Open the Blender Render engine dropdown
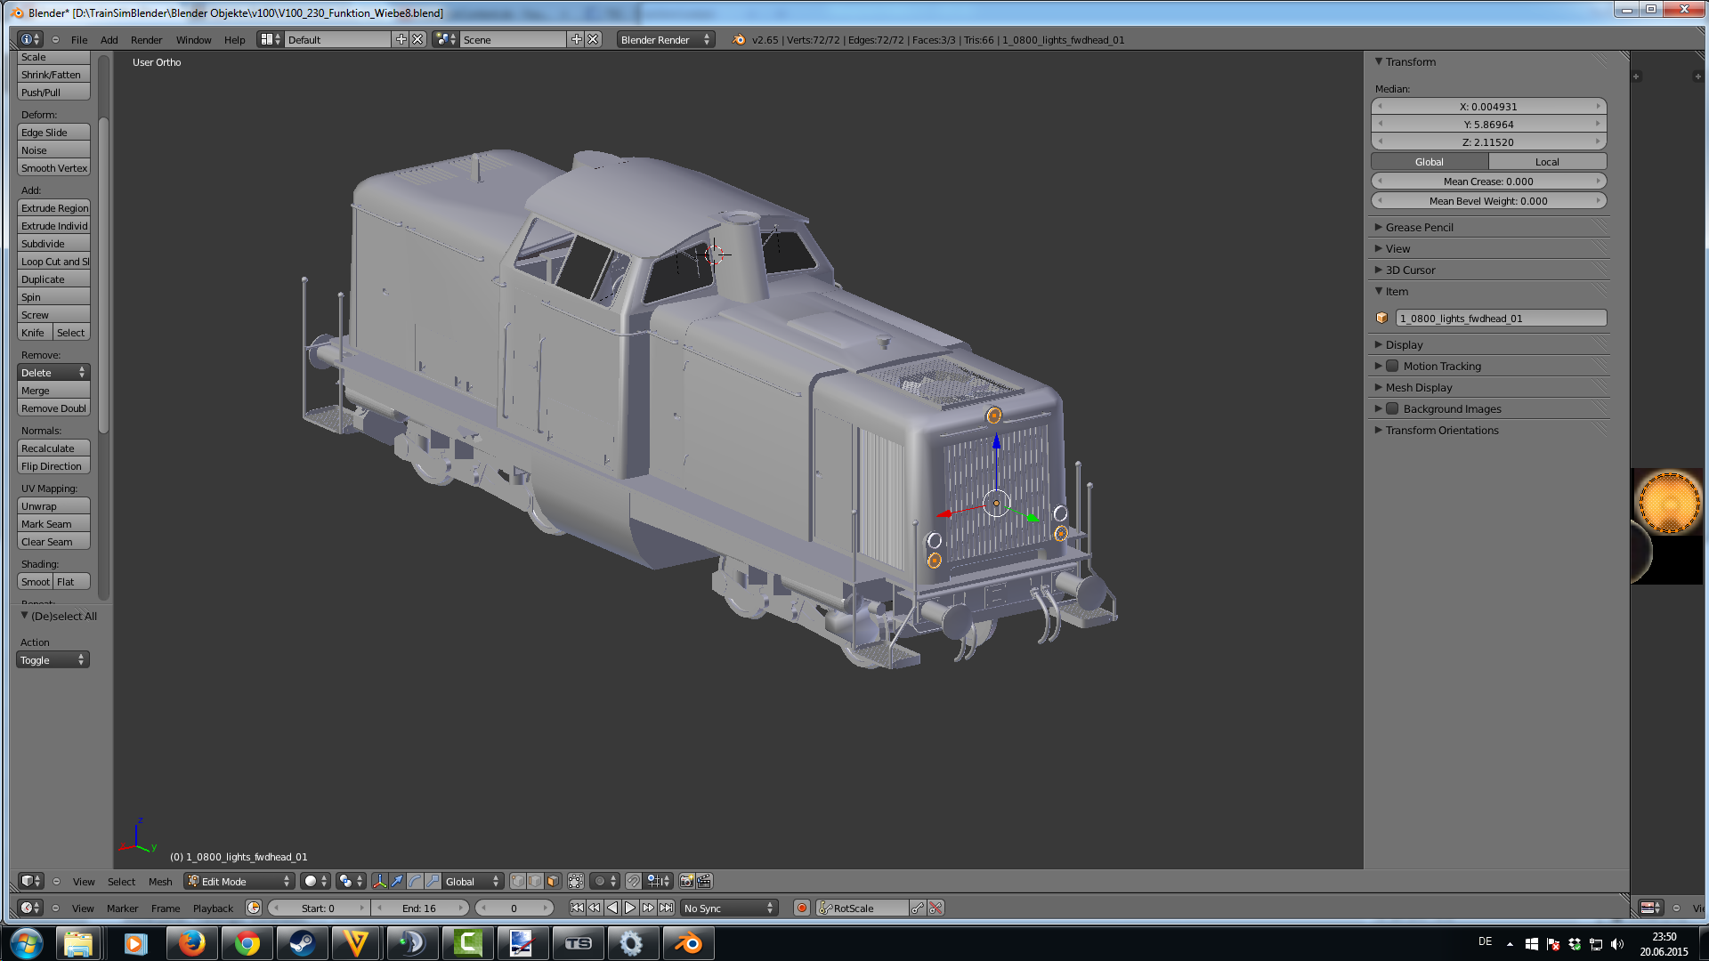Image resolution: width=1709 pixels, height=961 pixels. (x=665, y=39)
